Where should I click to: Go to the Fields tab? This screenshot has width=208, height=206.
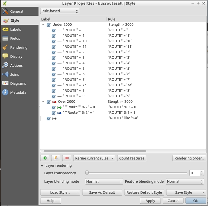coord(20,38)
